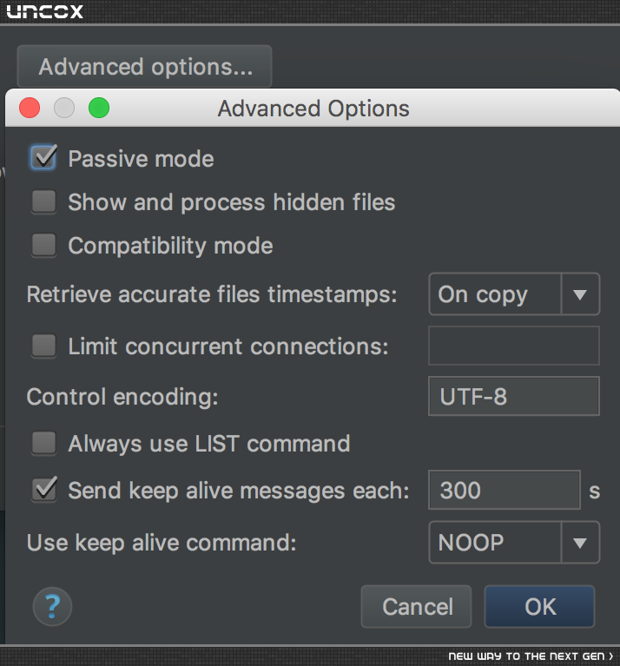Screen dimensions: 620x666
Task: Uncheck Passive mode checkbox
Action: click(43, 157)
